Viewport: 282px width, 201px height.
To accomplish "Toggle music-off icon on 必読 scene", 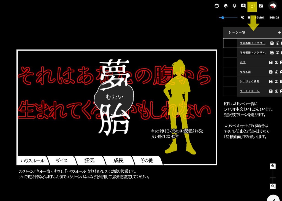I will pos(276,62).
